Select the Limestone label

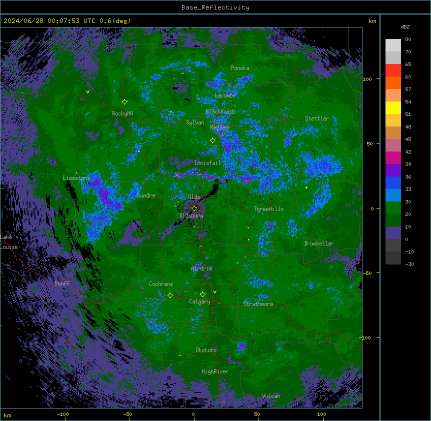pos(76,178)
